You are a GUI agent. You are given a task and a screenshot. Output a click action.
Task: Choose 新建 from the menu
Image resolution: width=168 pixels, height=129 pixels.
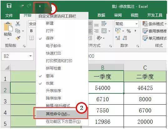[62, 23]
